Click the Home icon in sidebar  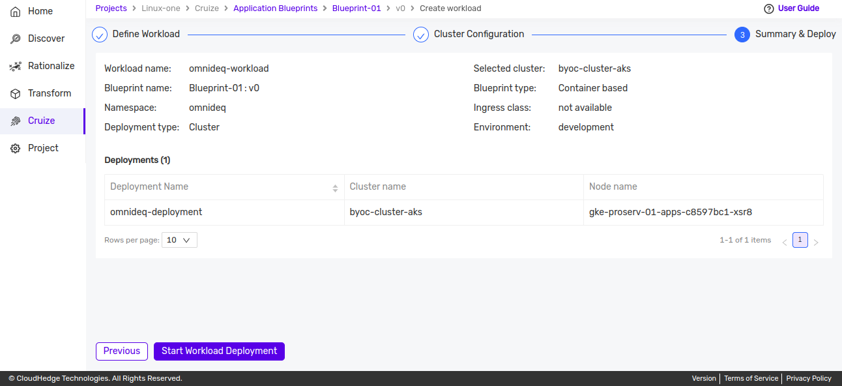click(16, 12)
